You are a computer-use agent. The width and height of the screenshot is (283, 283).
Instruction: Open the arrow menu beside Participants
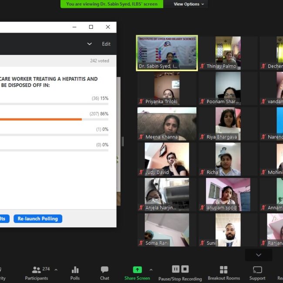click(x=56, y=270)
